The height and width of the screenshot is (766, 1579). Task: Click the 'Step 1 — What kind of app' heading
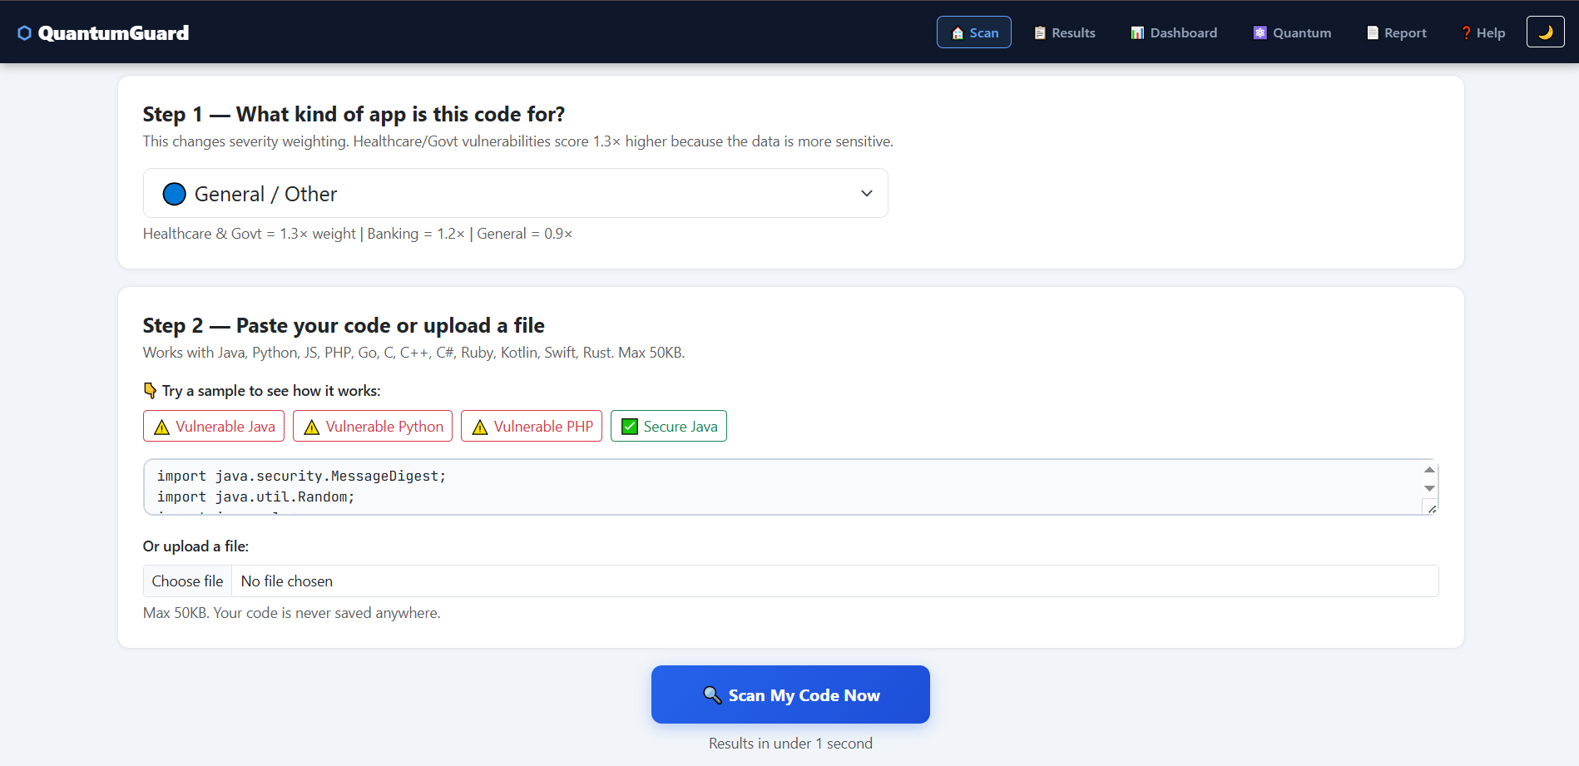click(x=354, y=114)
